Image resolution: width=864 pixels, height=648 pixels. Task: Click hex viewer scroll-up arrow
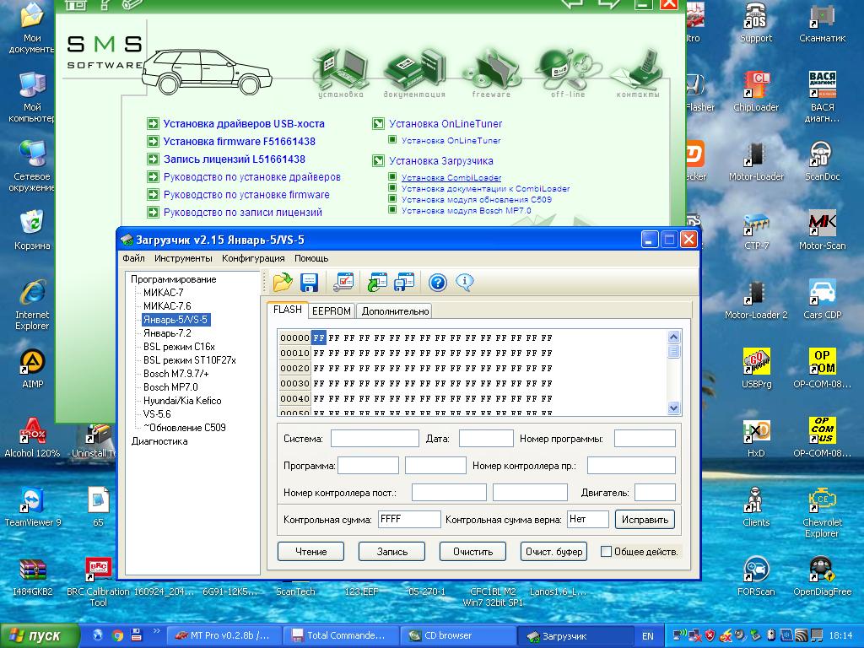(x=673, y=337)
